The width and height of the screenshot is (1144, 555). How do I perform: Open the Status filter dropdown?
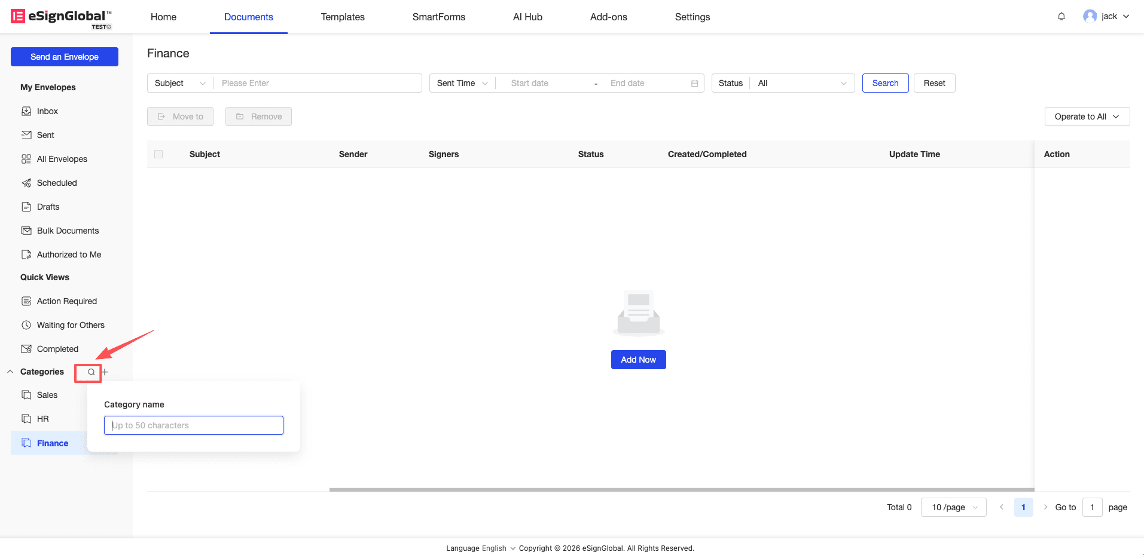click(801, 83)
